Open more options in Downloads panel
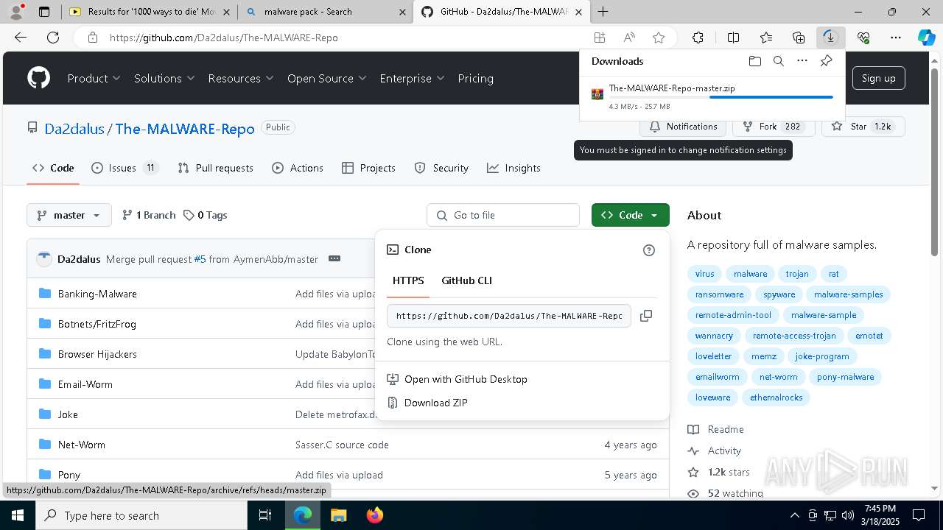Screen dimensions: 943x530 coord(802,61)
